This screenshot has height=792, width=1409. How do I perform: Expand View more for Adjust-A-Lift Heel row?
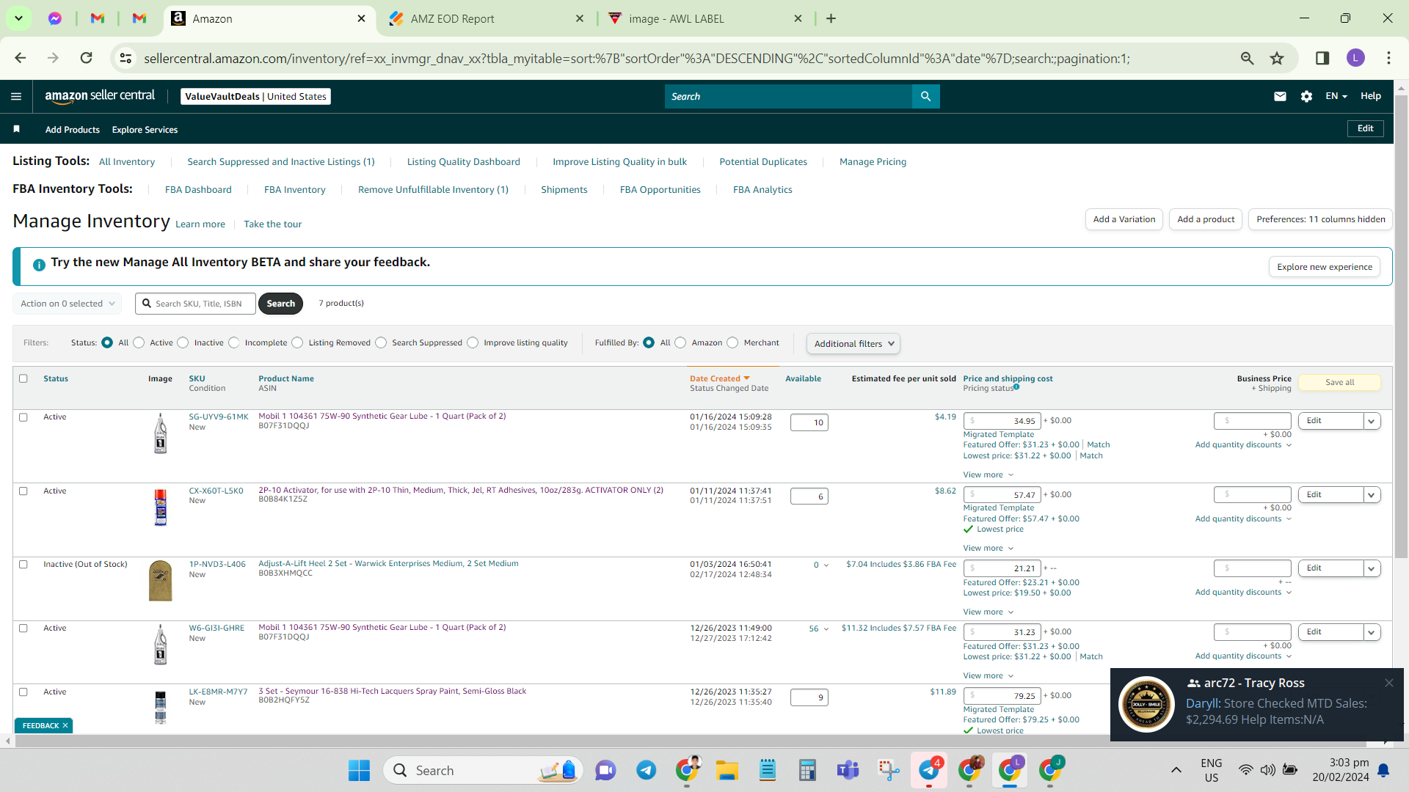[988, 612]
